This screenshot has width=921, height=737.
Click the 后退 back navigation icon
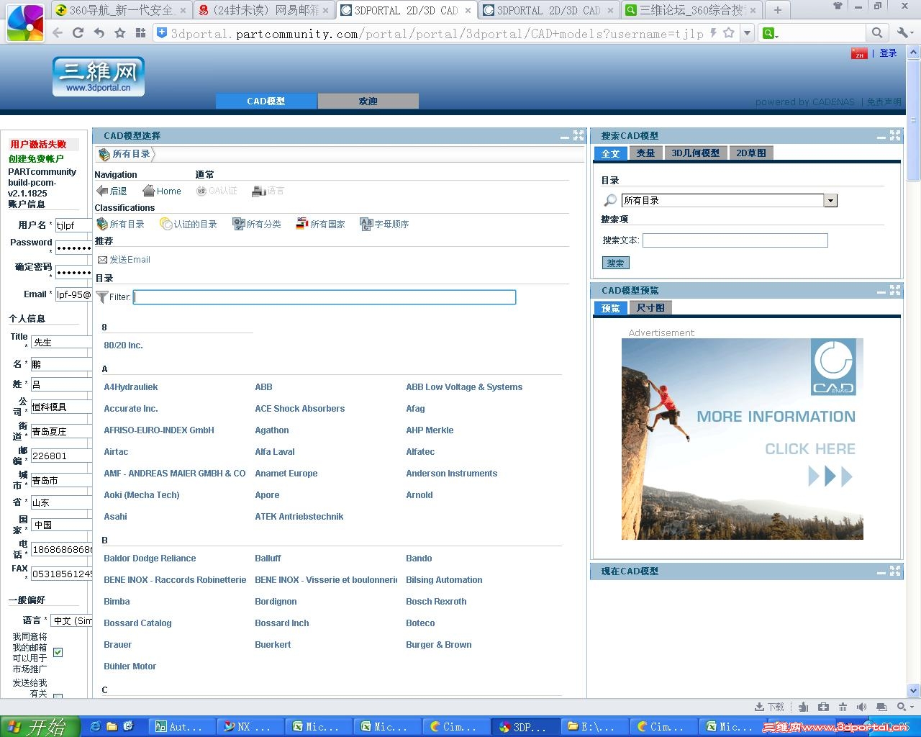click(102, 191)
